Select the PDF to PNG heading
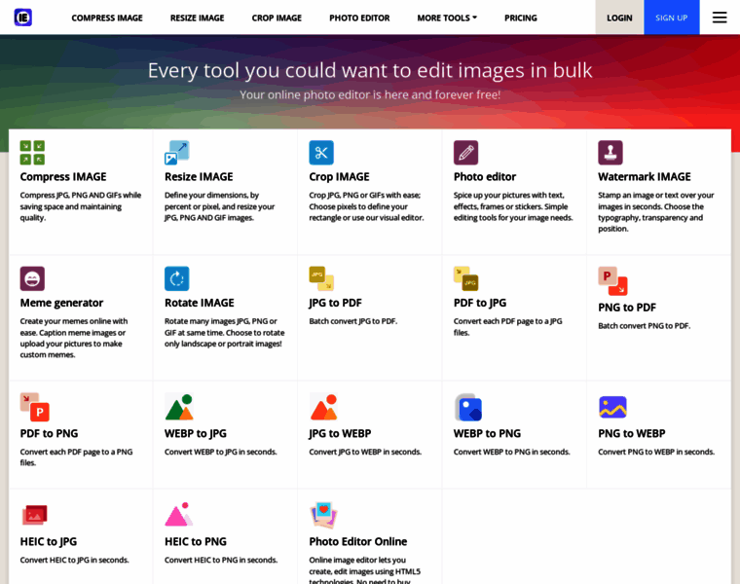Viewport: 740px width, 584px height. coord(49,433)
